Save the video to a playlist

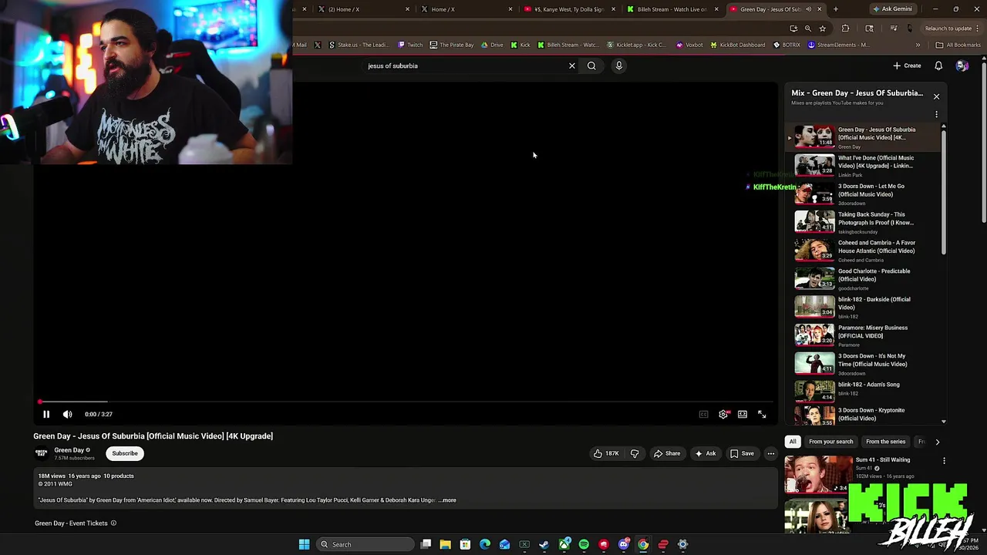(x=742, y=453)
